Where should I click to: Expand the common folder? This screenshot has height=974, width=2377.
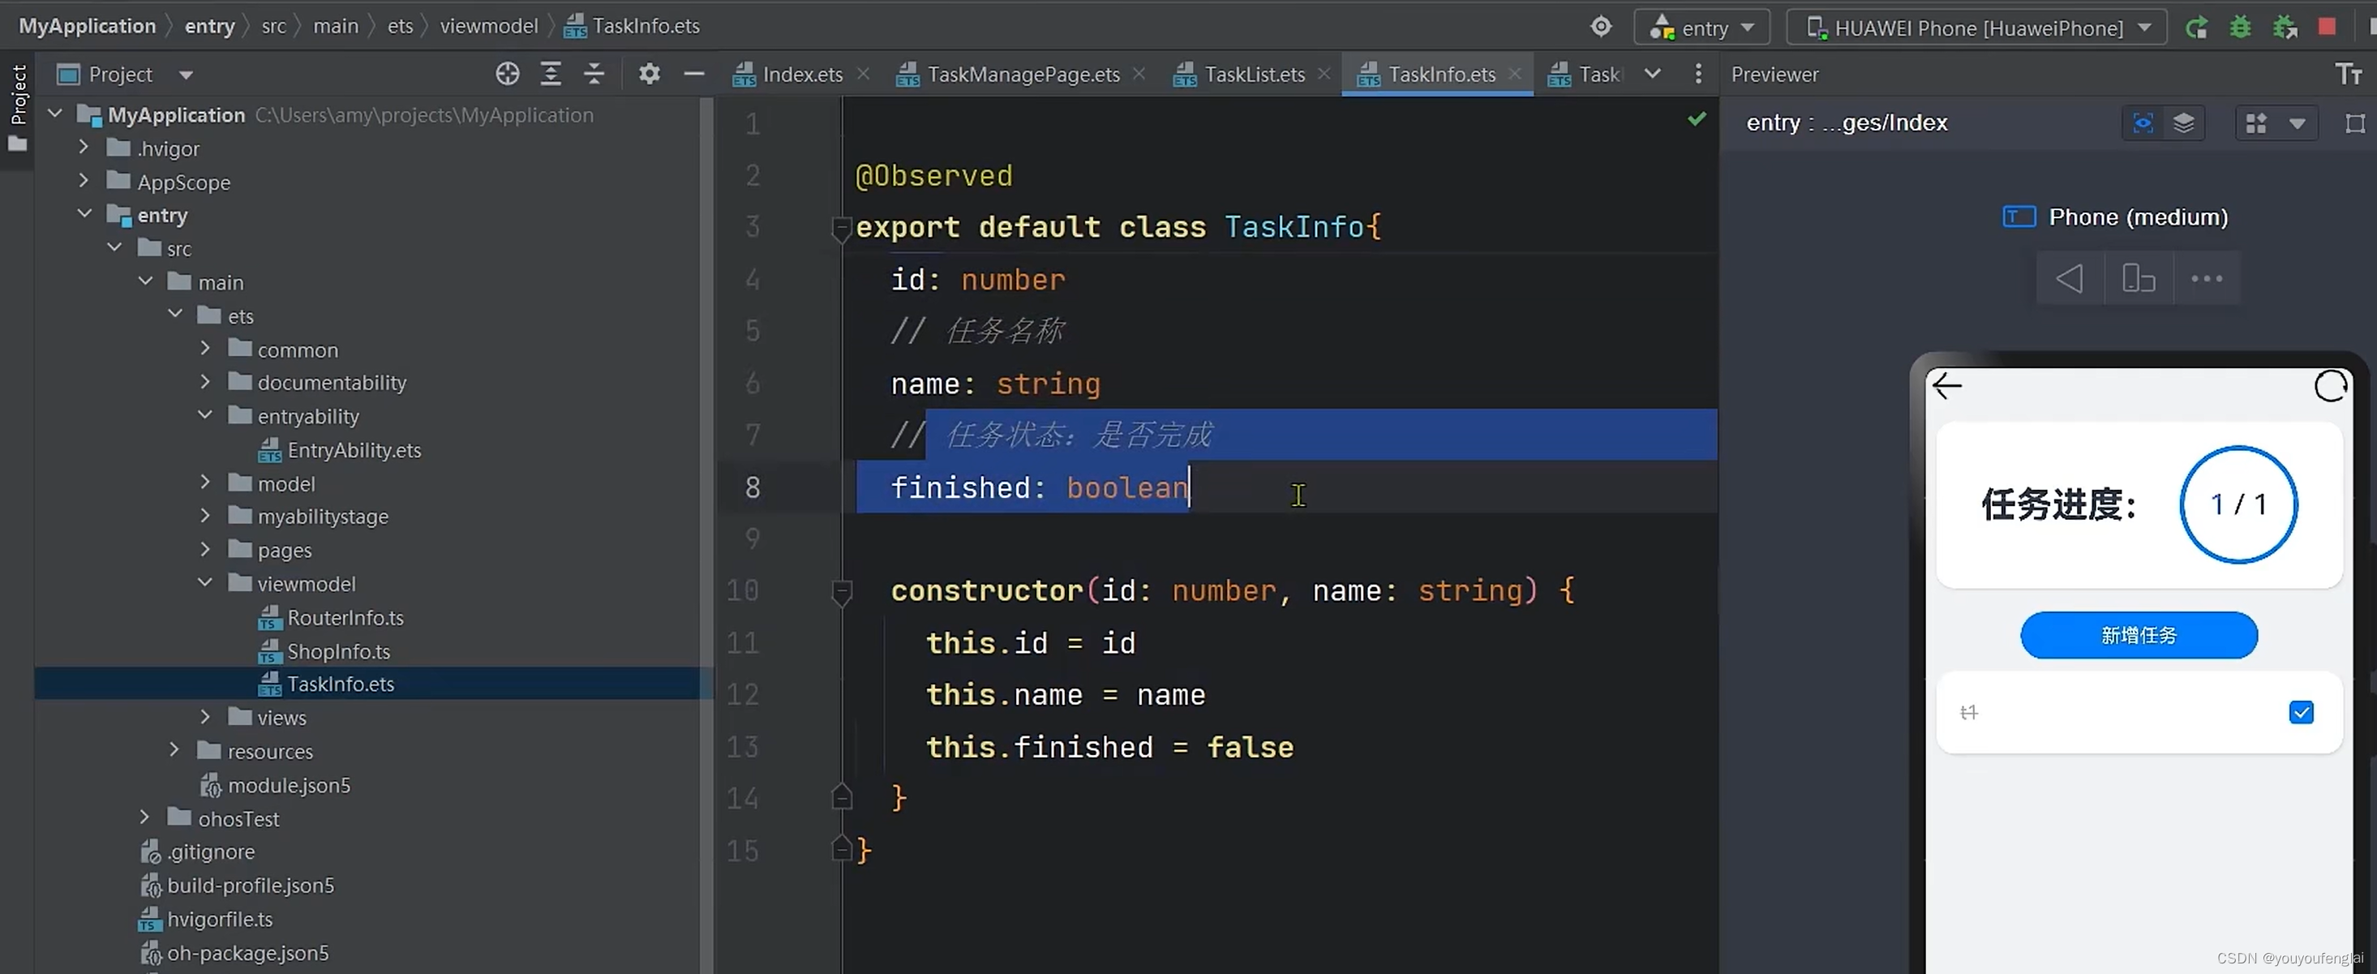(x=205, y=349)
